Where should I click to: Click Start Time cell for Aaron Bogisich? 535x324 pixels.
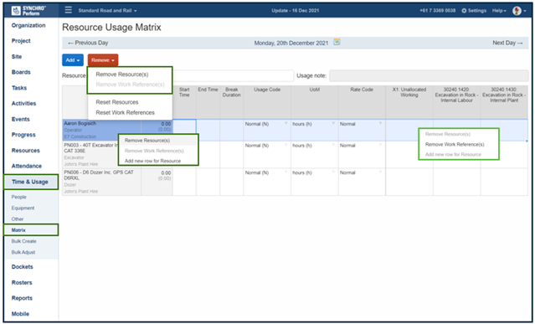[x=184, y=130]
